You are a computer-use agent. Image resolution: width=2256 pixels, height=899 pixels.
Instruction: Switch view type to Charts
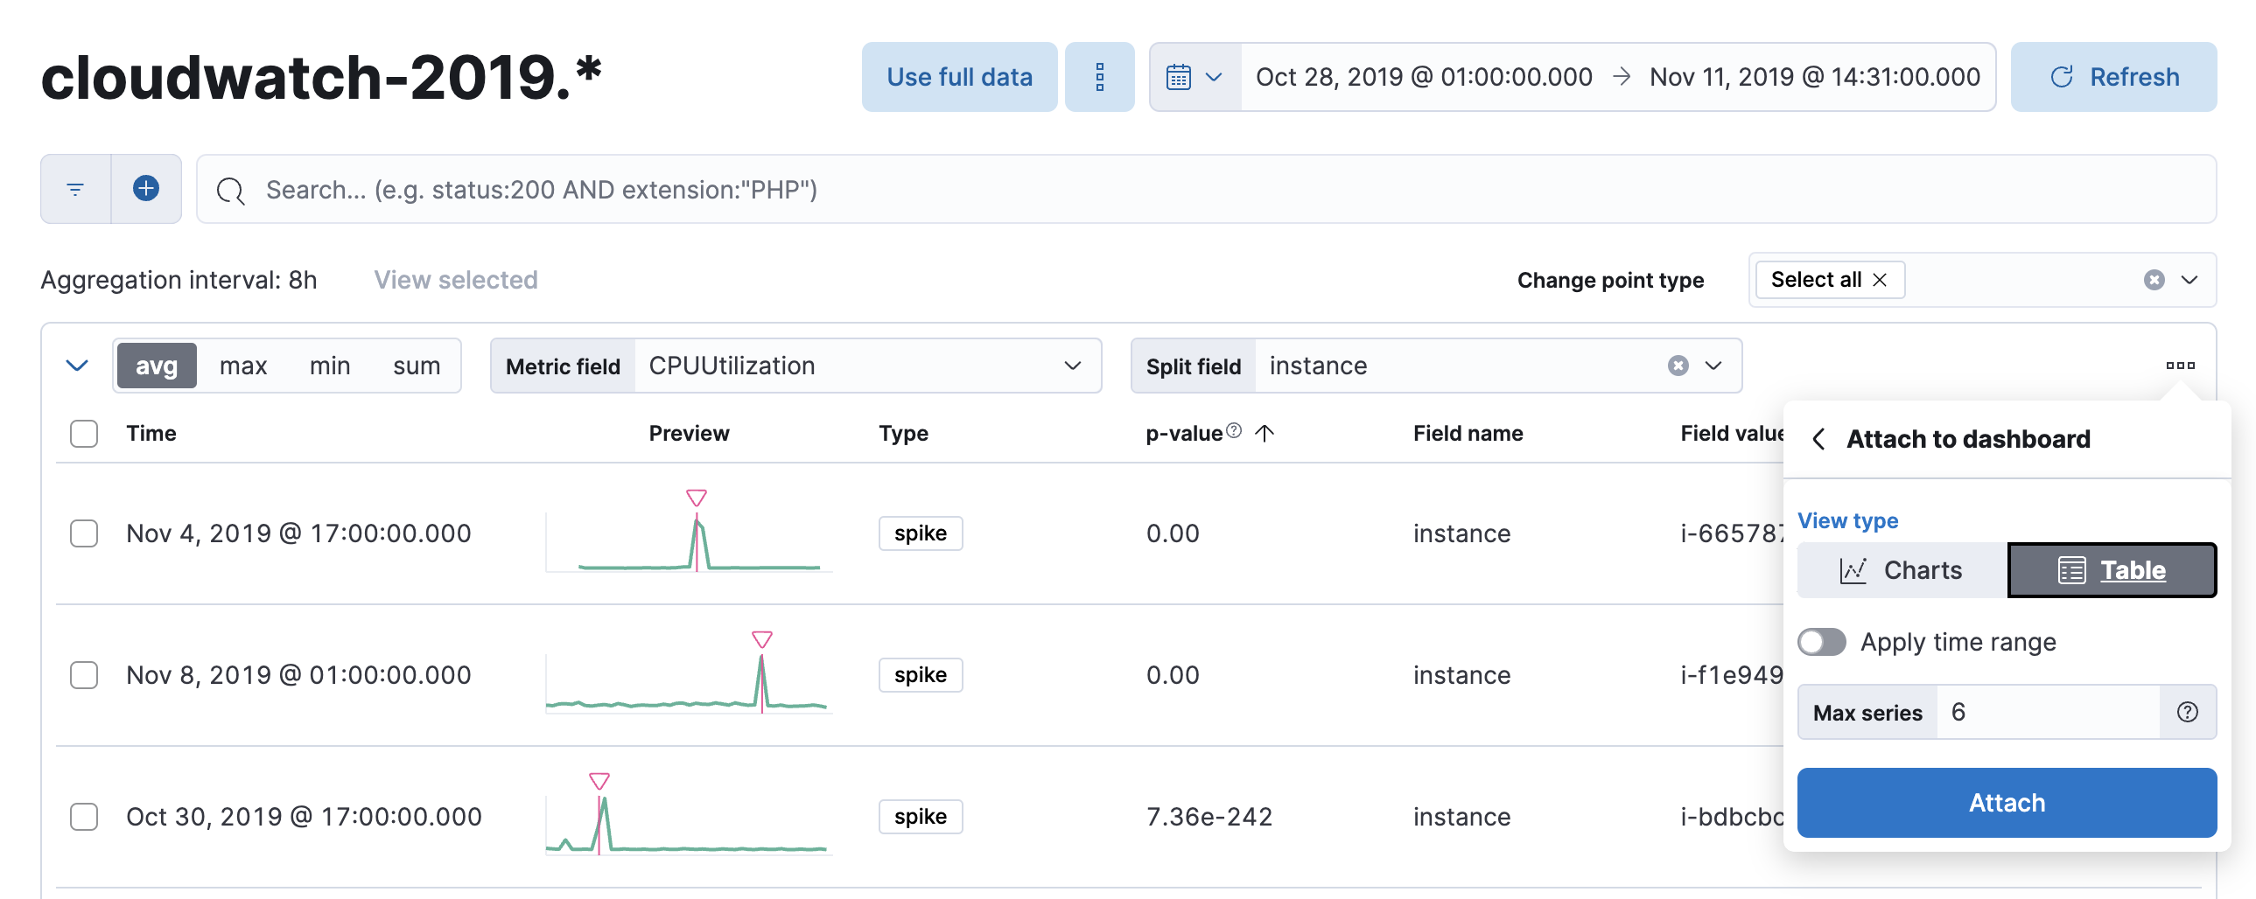pos(1902,571)
